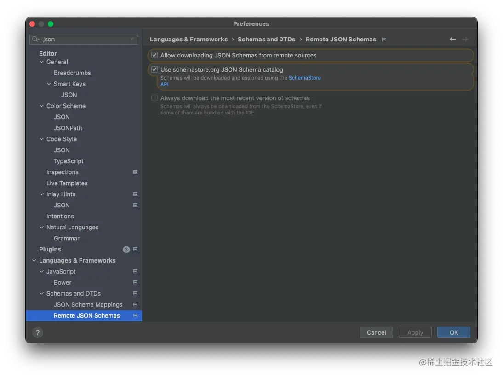The image size is (503, 377).
Task: Click project-level icon beside breadcrumb title
Action: (384, 40)
